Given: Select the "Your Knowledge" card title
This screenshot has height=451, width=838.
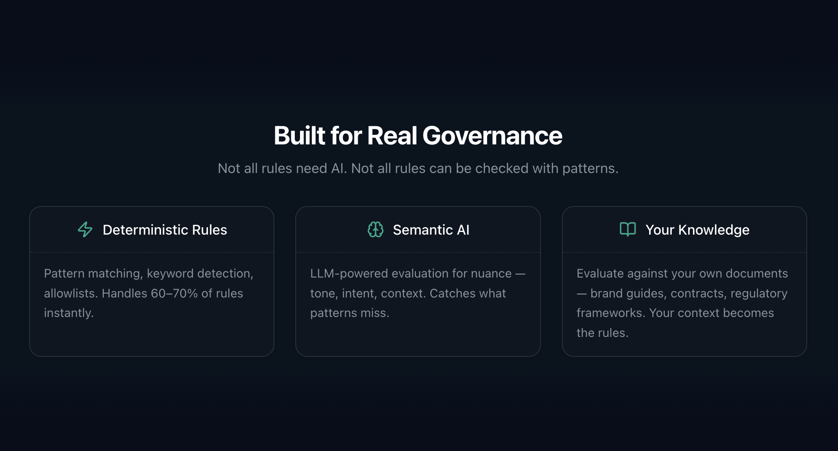Looking at the screenshot, I should click(x=697, y=230).
